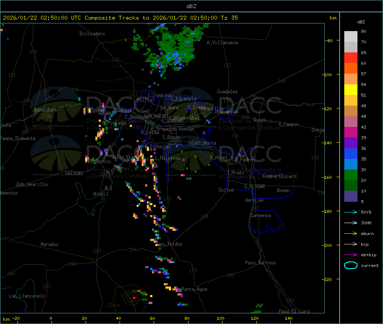Click the CompantEscard map label
The image size is (383, 324).
point(280,176)
